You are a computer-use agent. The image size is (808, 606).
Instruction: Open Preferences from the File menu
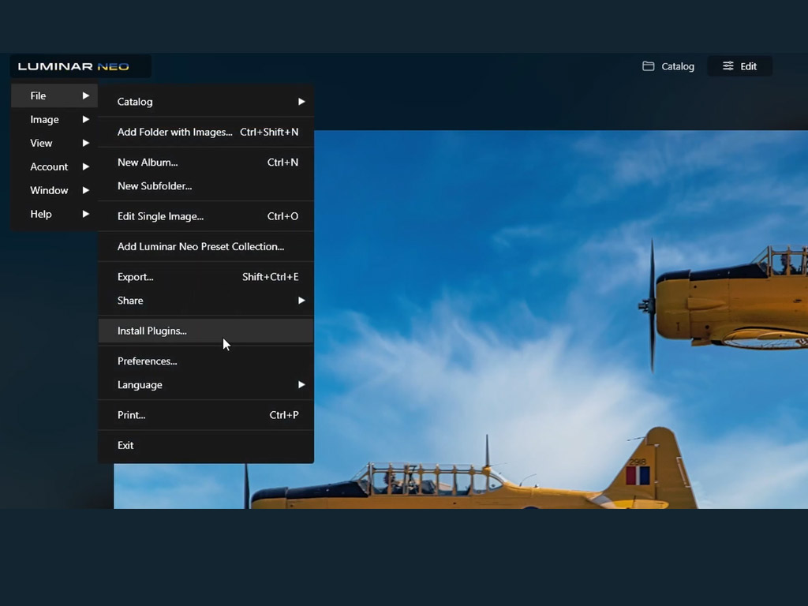148,361
